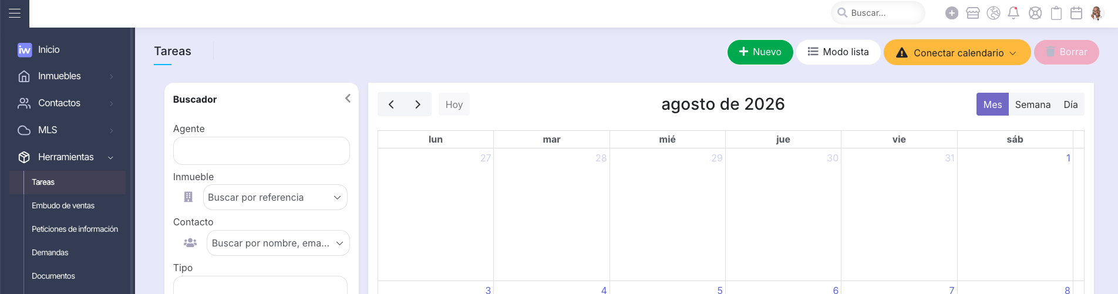Go to next month with right arrow
Screen dimensions: 1118x294
point(418,104)
